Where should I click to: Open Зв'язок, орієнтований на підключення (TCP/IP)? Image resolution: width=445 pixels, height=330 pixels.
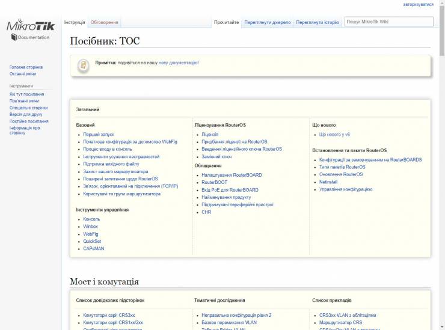tap(130, 186)
